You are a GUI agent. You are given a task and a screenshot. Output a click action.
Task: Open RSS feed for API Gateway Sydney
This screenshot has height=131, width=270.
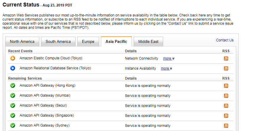(226, 126)
